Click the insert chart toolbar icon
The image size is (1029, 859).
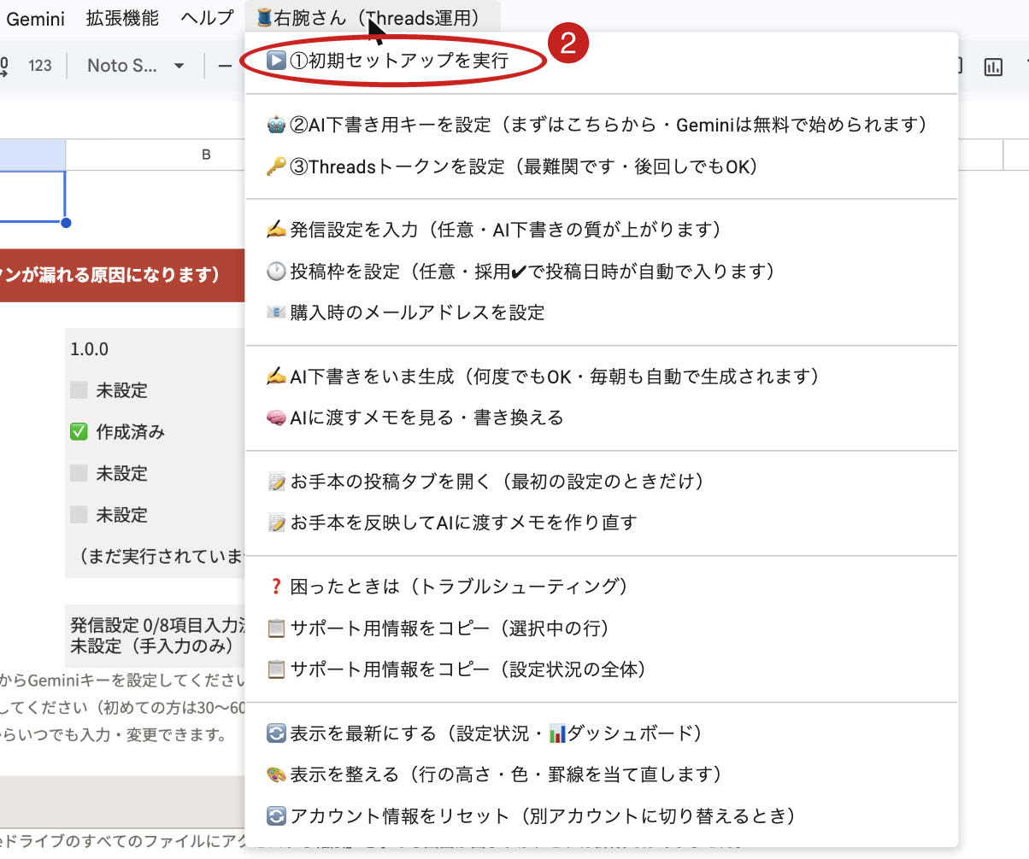point(993,67)
